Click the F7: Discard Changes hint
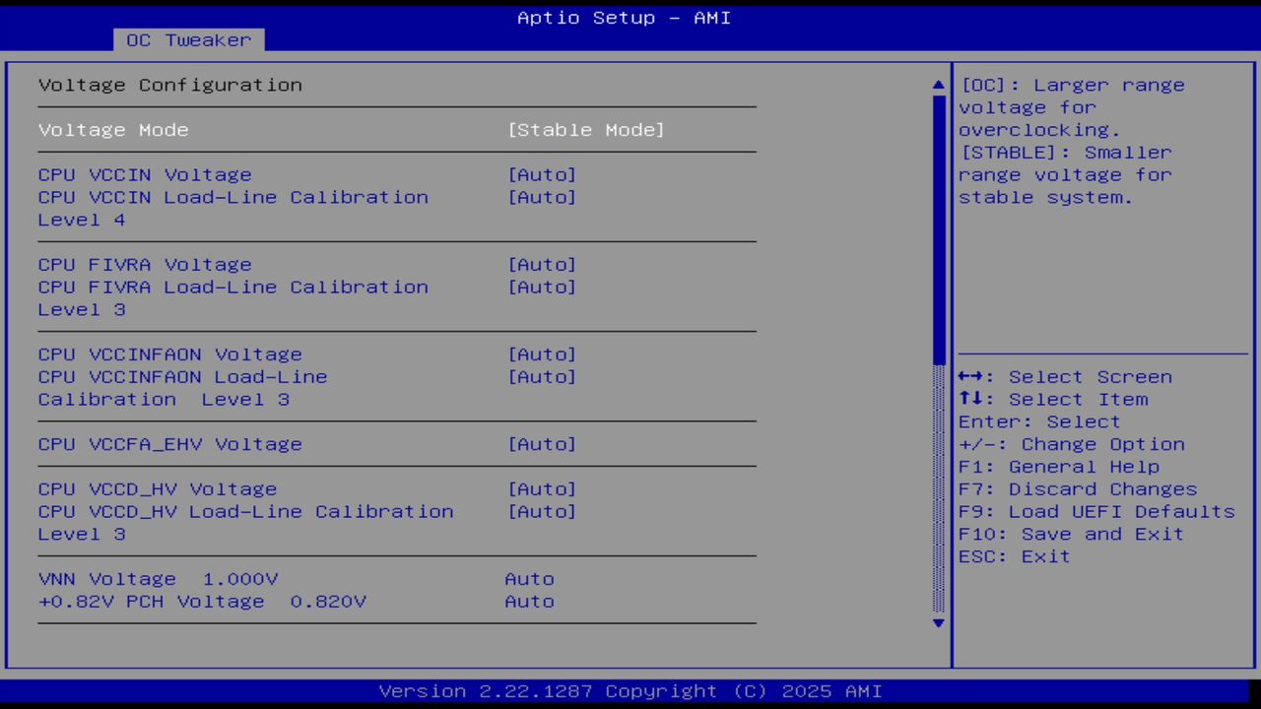Viewport: 1261px width, 709px height. pos(1078,489)
